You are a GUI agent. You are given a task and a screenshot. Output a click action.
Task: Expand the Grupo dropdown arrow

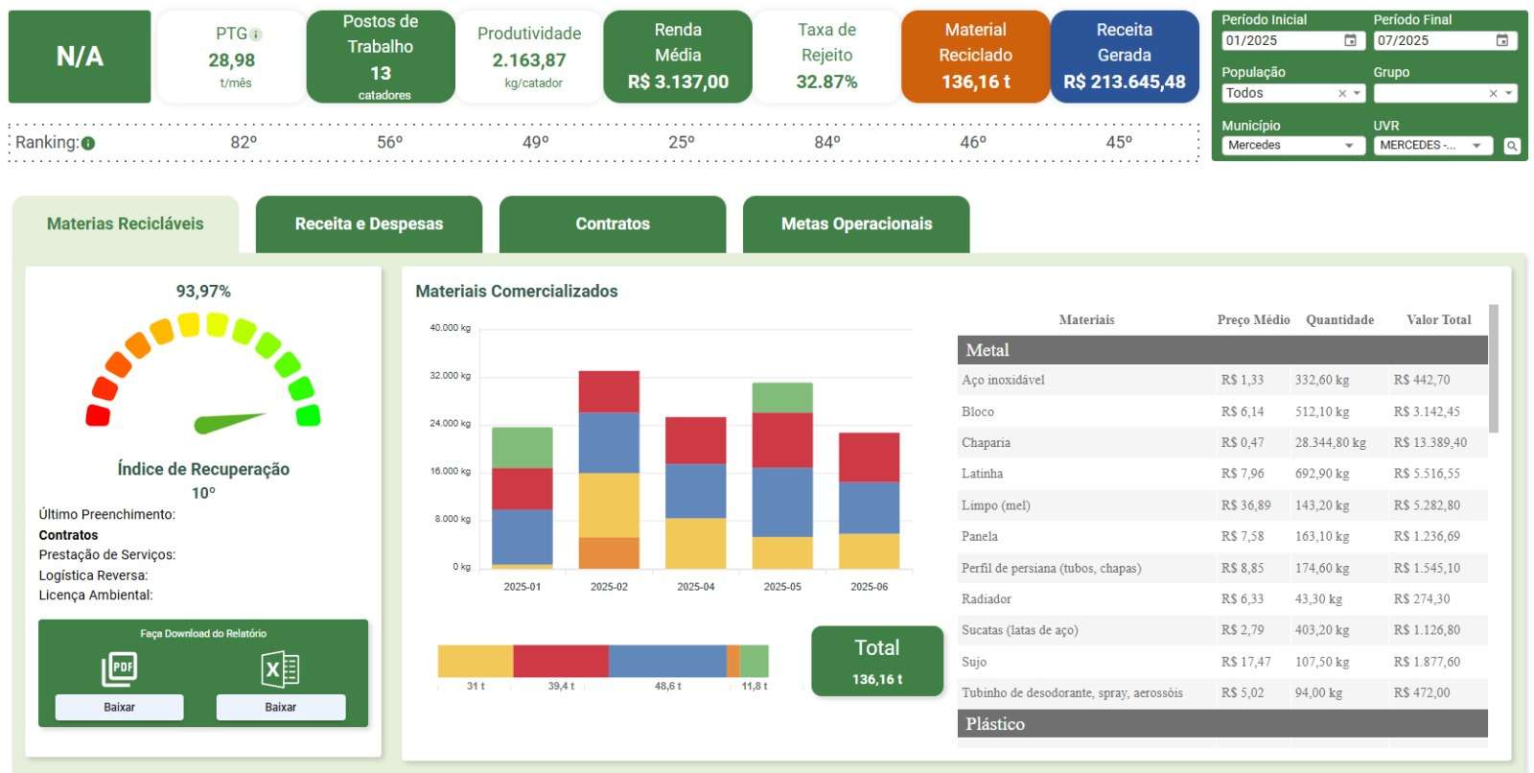click(x=1509, y=93)
